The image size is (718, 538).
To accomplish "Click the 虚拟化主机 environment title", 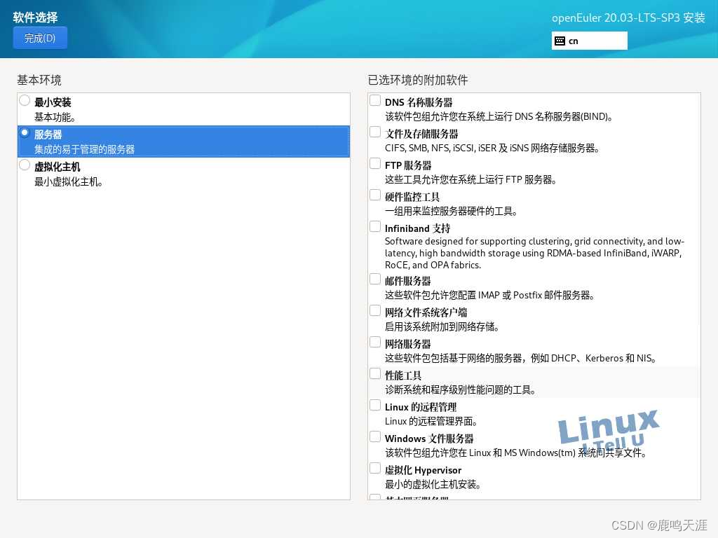I will tap(57, 167).
